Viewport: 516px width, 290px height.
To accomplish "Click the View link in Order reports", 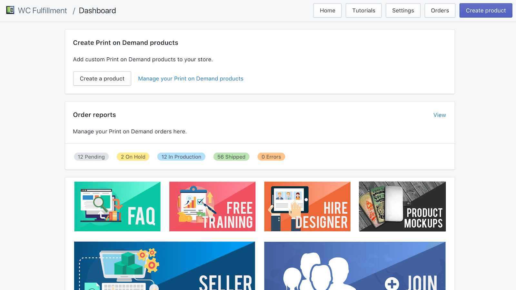I will (439, 115).
